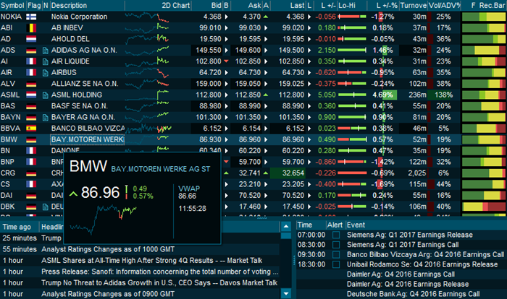Open the note icon beside AIRBUS
507x299 pixels.
point(45,73)
